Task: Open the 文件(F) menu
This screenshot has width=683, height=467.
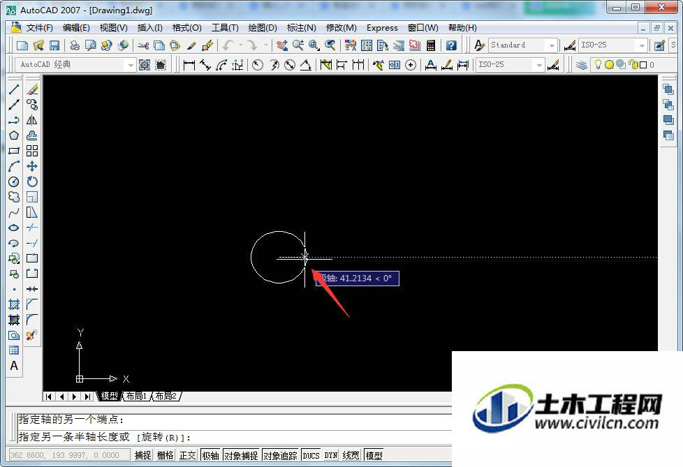Action: (x=40, y=28)
